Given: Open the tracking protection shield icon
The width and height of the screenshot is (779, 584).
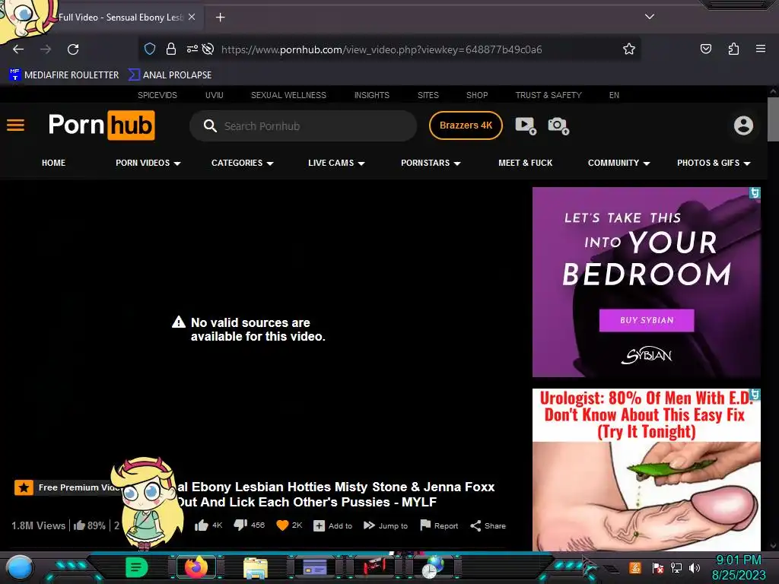Looking at the screenshot, I should coord(150,49).
